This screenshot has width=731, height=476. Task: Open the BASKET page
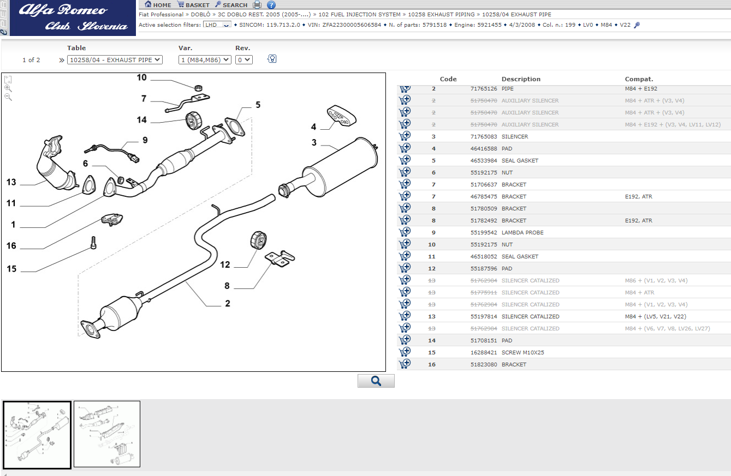(x=193, y=5)
